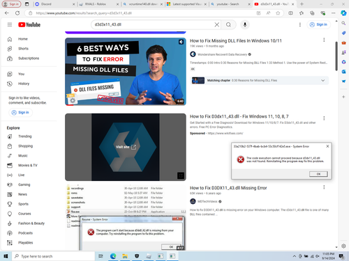Image resolution: width=349 pixels, height=261 pixels.
Task: Show hidden system tray icons
Action: click(295, 256)
